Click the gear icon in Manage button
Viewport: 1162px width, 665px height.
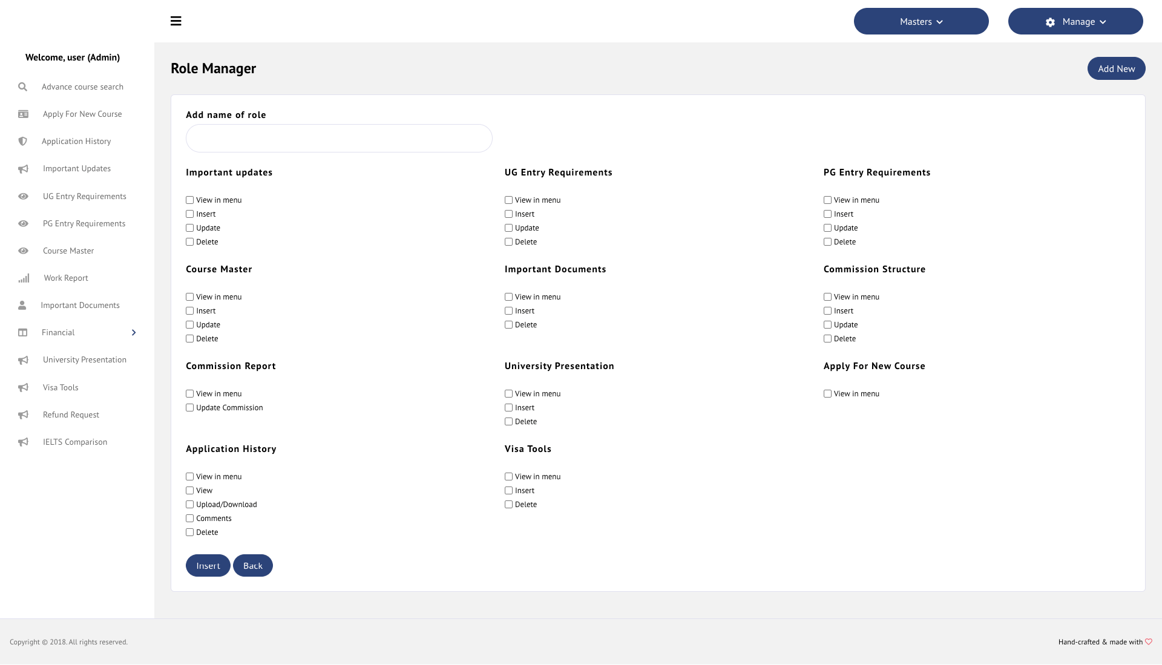click(x=1050, y=22)
